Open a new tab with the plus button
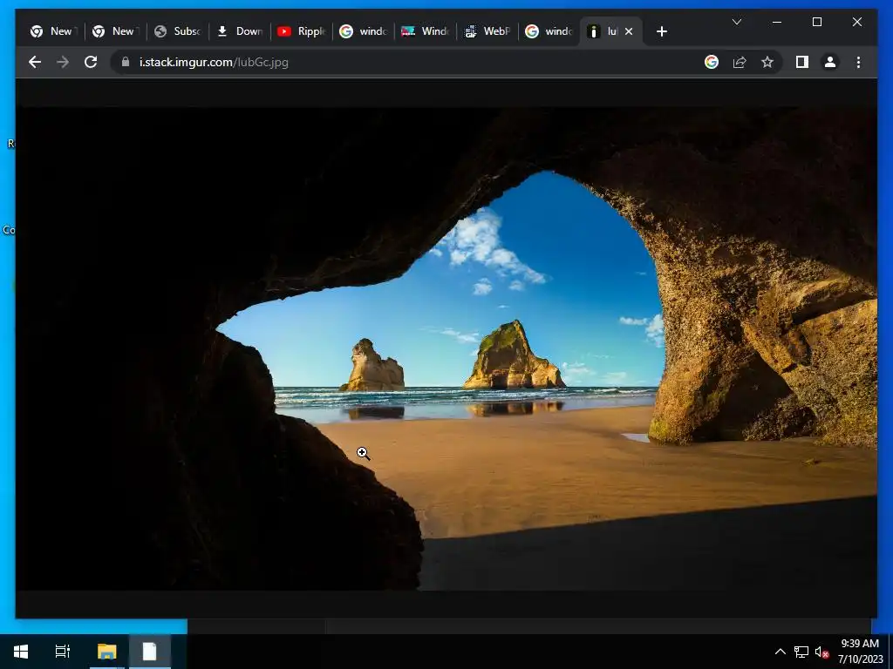Image resolution: width=893 pixels, height=669 pixels. [x=661, y=31]
